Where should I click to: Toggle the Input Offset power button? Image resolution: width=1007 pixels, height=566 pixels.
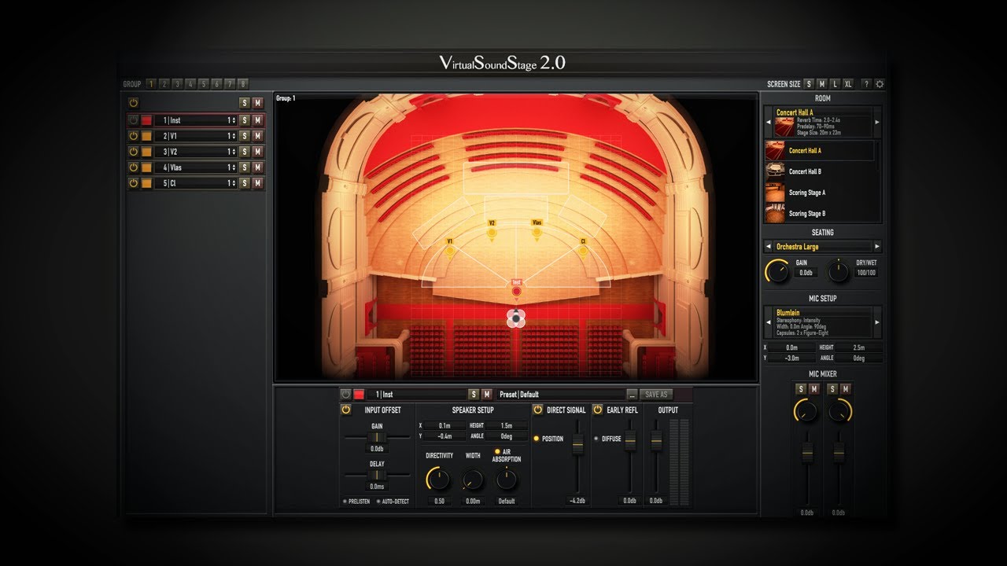coord(345,410)
